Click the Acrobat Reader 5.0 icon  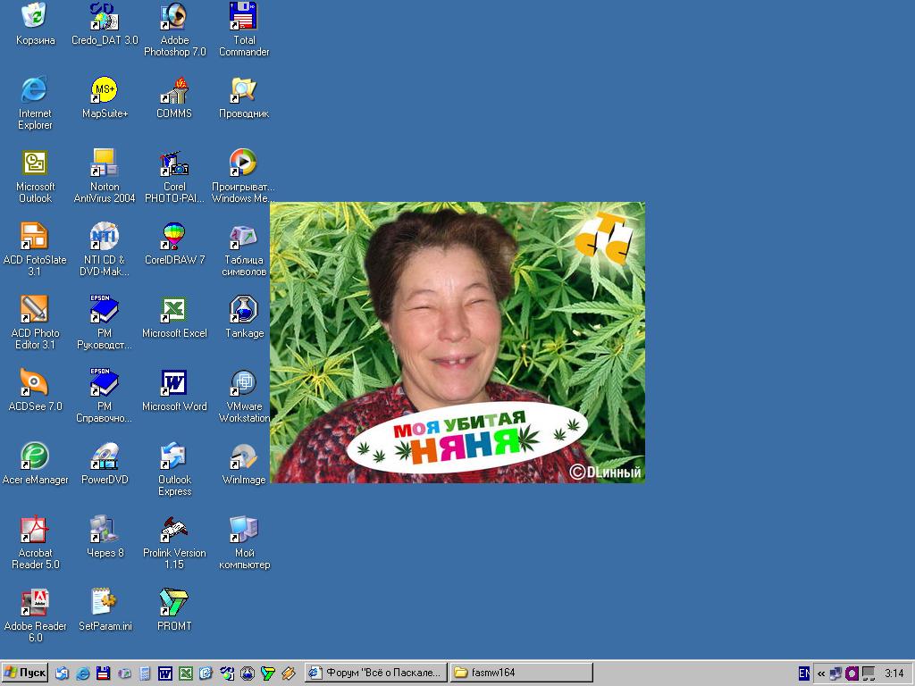coord(35,529)
